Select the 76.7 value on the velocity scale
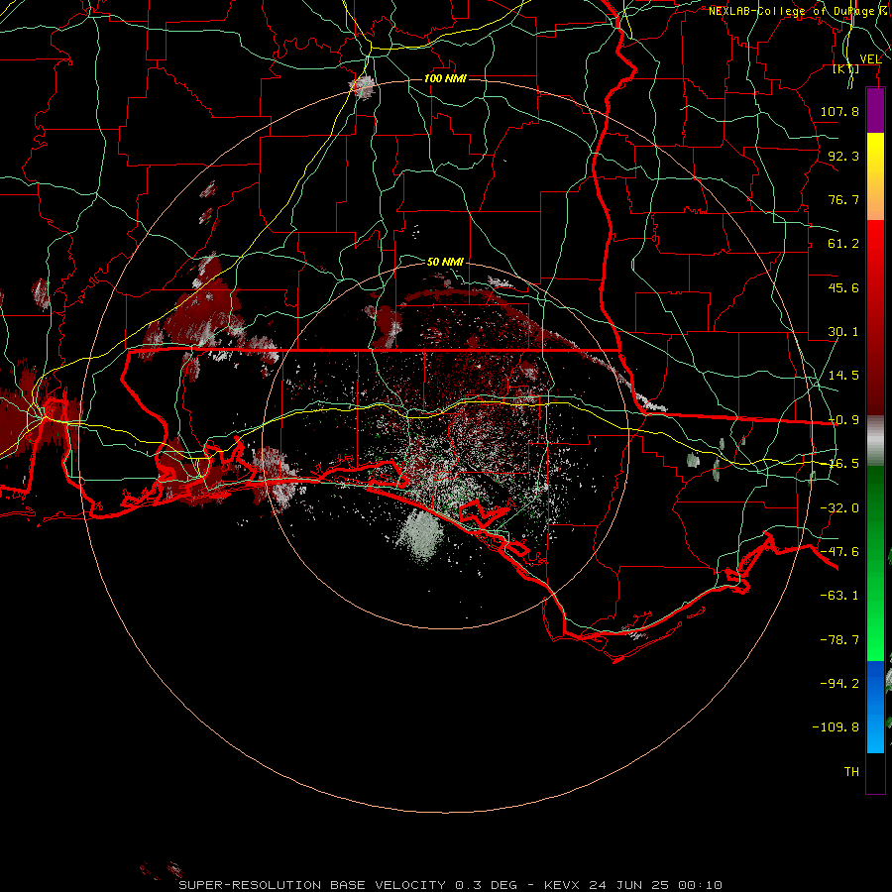Screen dimensions: 892x892 [x=843, y=199]
